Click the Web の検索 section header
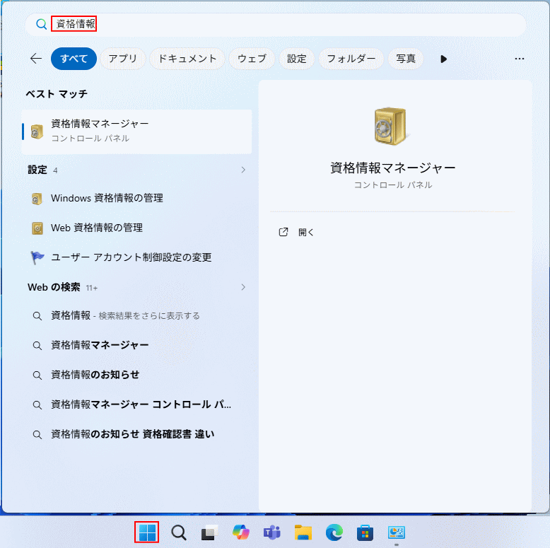Image resolution: width=550 pixels, height=548 pixels. (x=54, y=287)
